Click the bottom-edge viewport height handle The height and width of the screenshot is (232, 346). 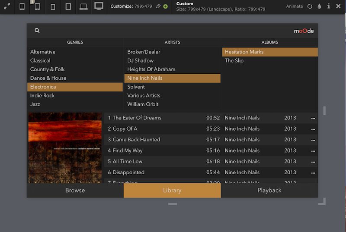tap(173, 204)
